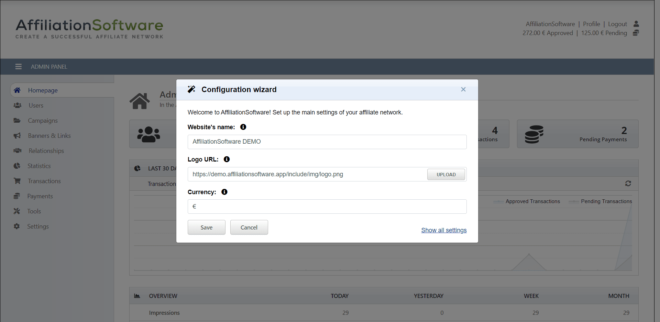Open Campaigns from the sidebar menu
The image size is (660, 322).
[43, 121]
